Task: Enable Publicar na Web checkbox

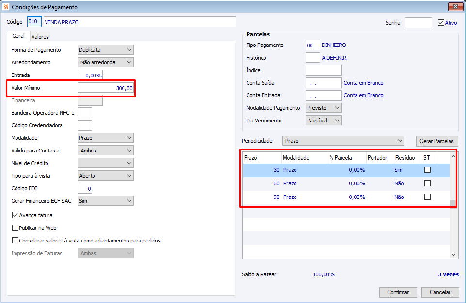Action: click(x=15, y=228)
